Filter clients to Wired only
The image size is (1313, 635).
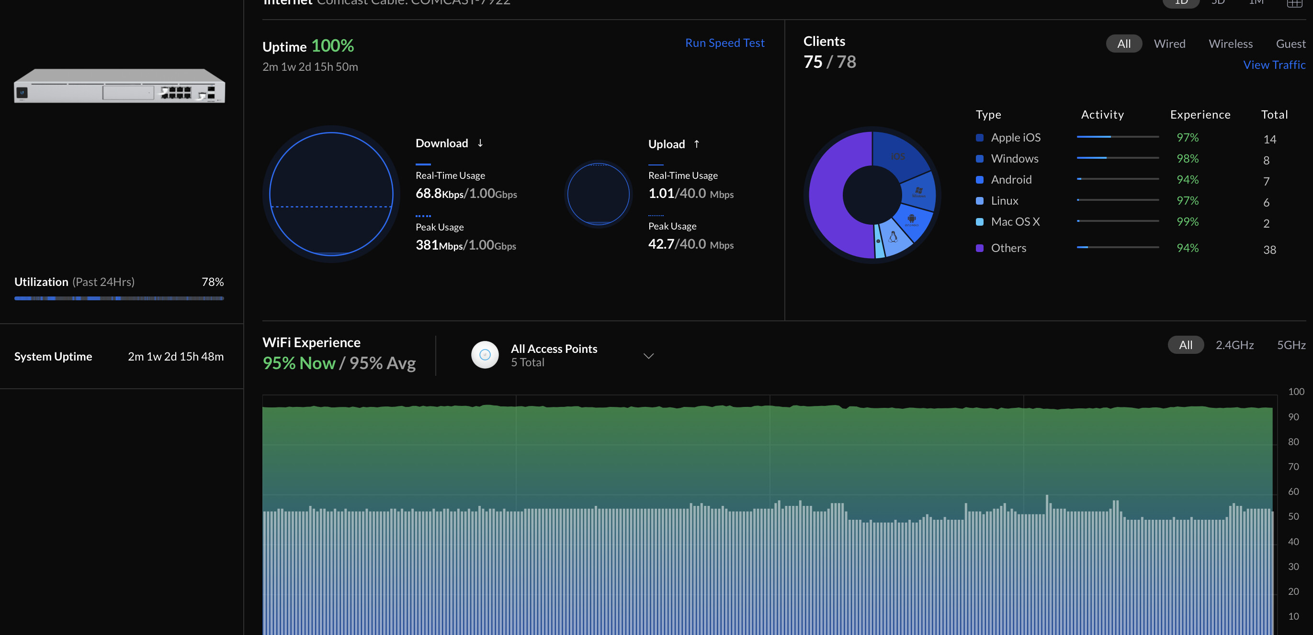tap(1169, 44)
